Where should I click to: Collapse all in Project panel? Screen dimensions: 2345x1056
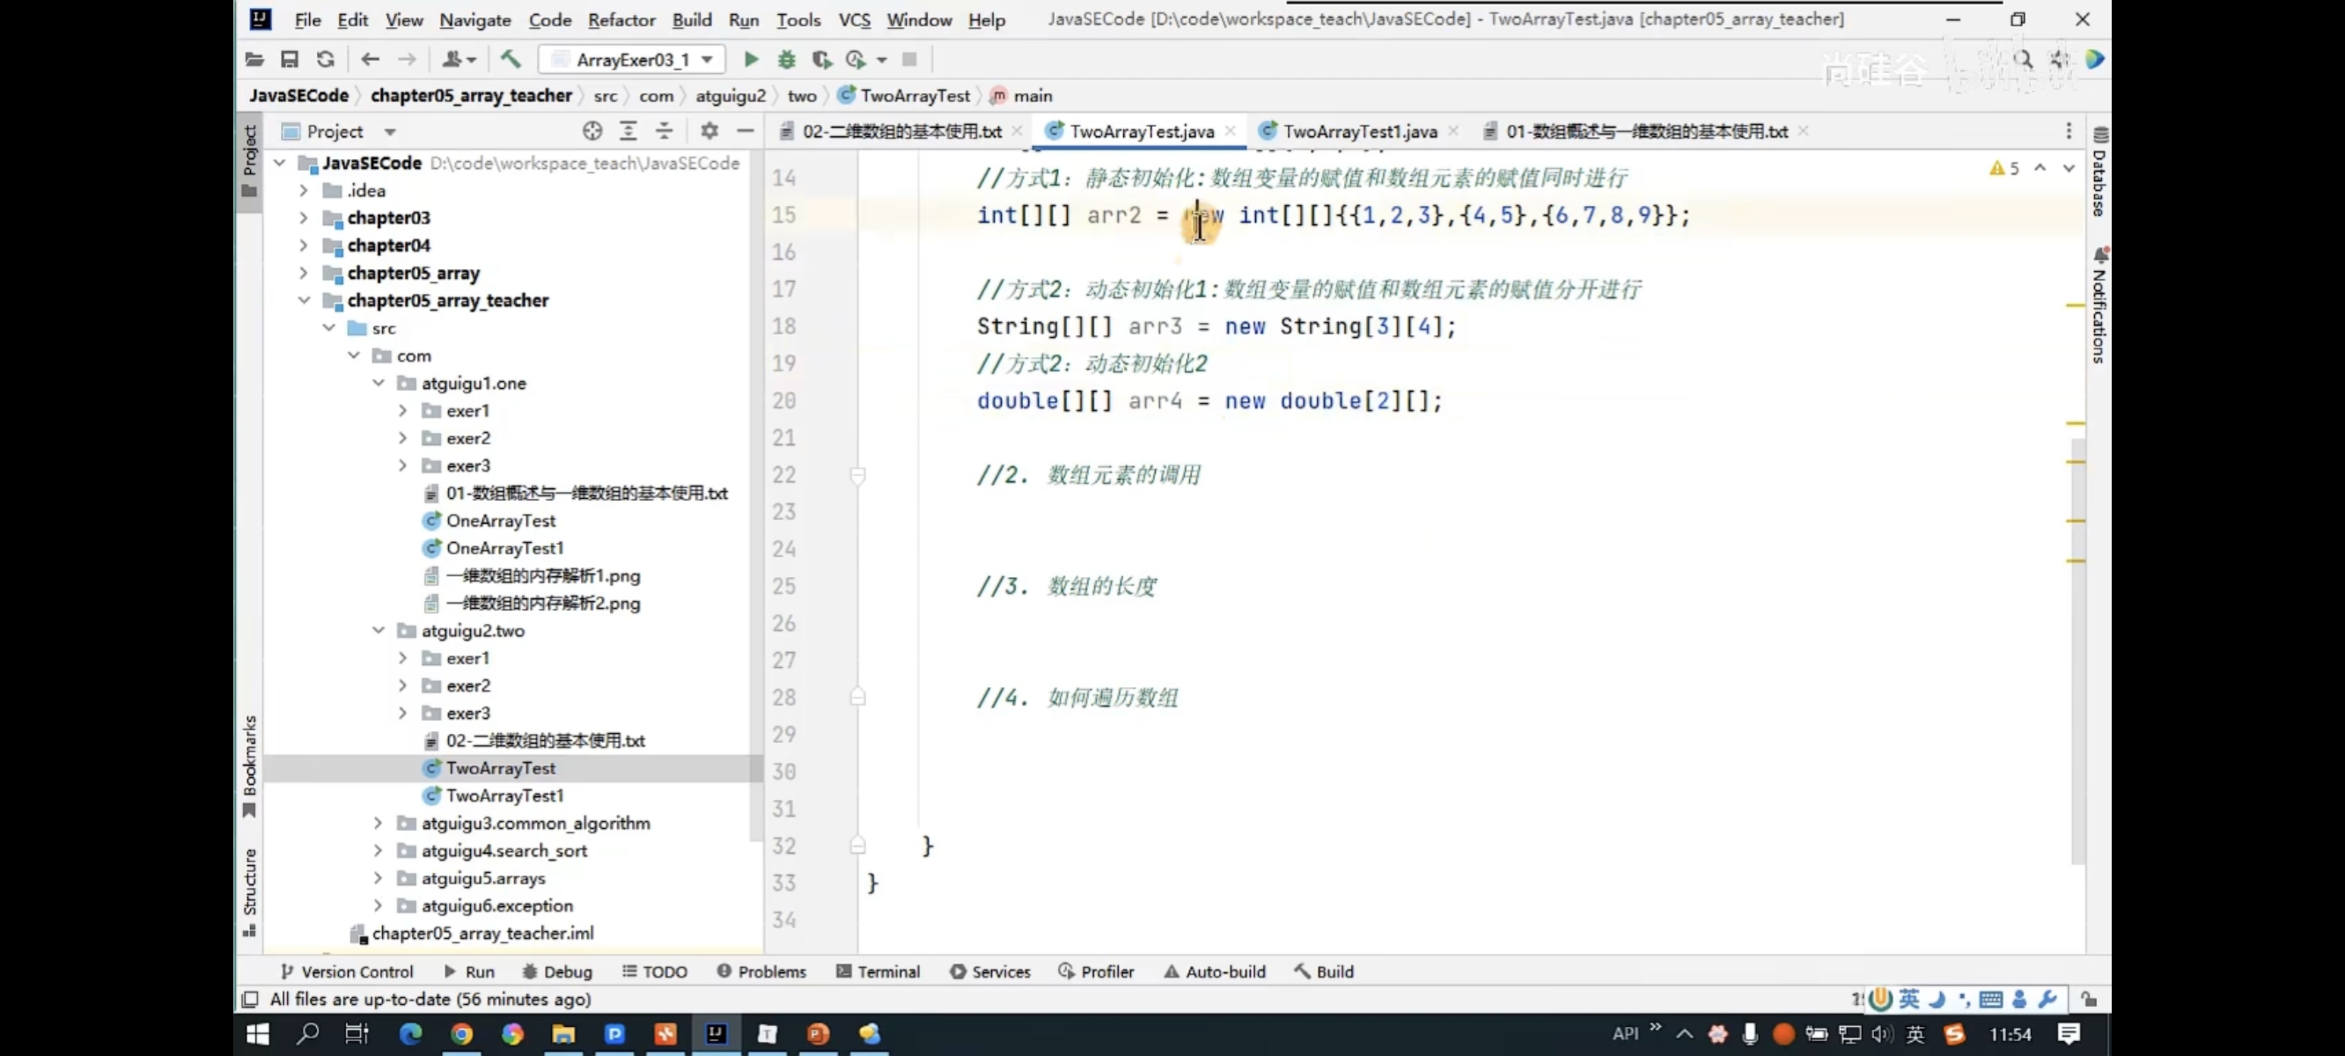pyautogui.click(x=665, y=131)
